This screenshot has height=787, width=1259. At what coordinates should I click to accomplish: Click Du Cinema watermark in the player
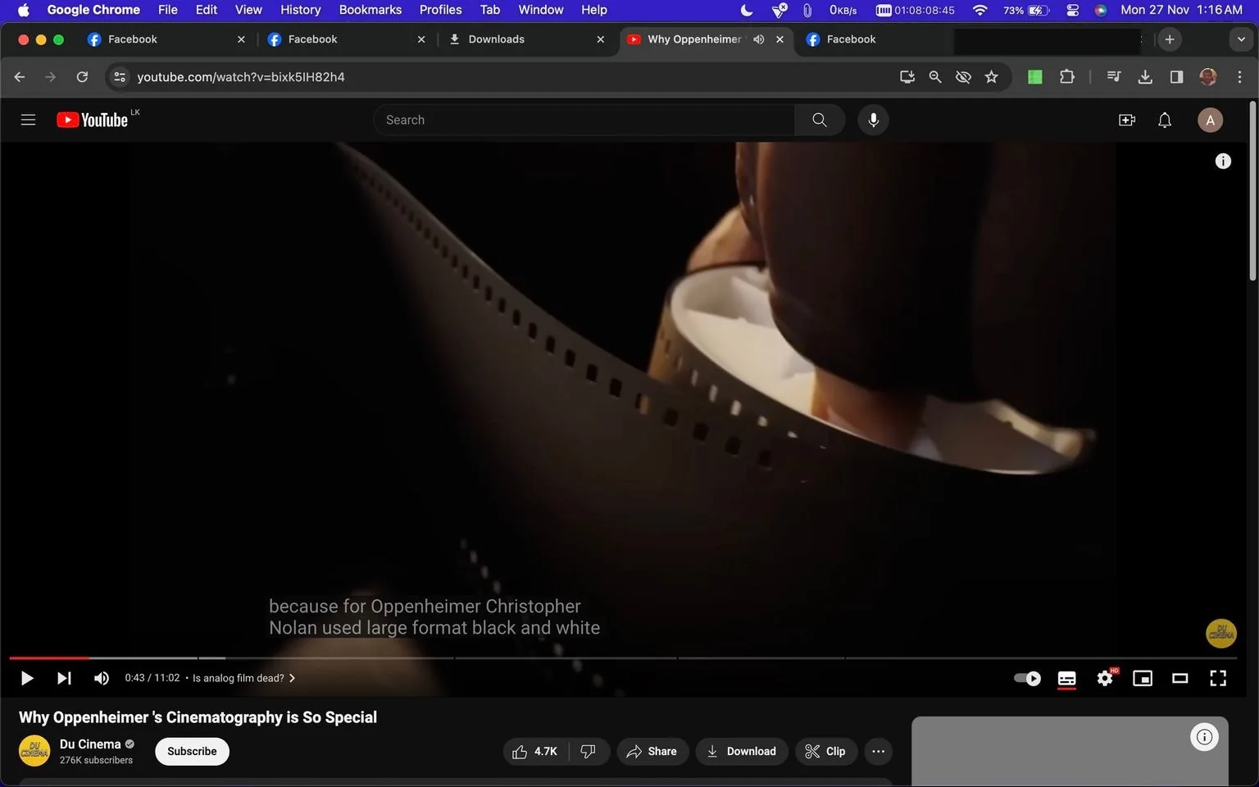click(1220, 633)
